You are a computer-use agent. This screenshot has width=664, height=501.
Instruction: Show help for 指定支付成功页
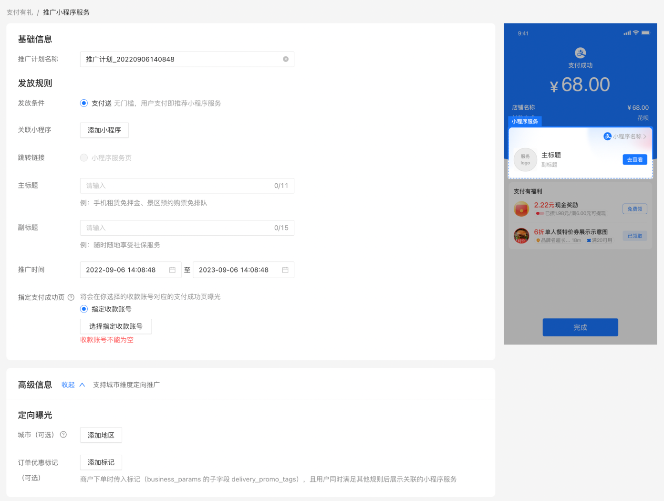pyautogui.click(x=71, y=297)
